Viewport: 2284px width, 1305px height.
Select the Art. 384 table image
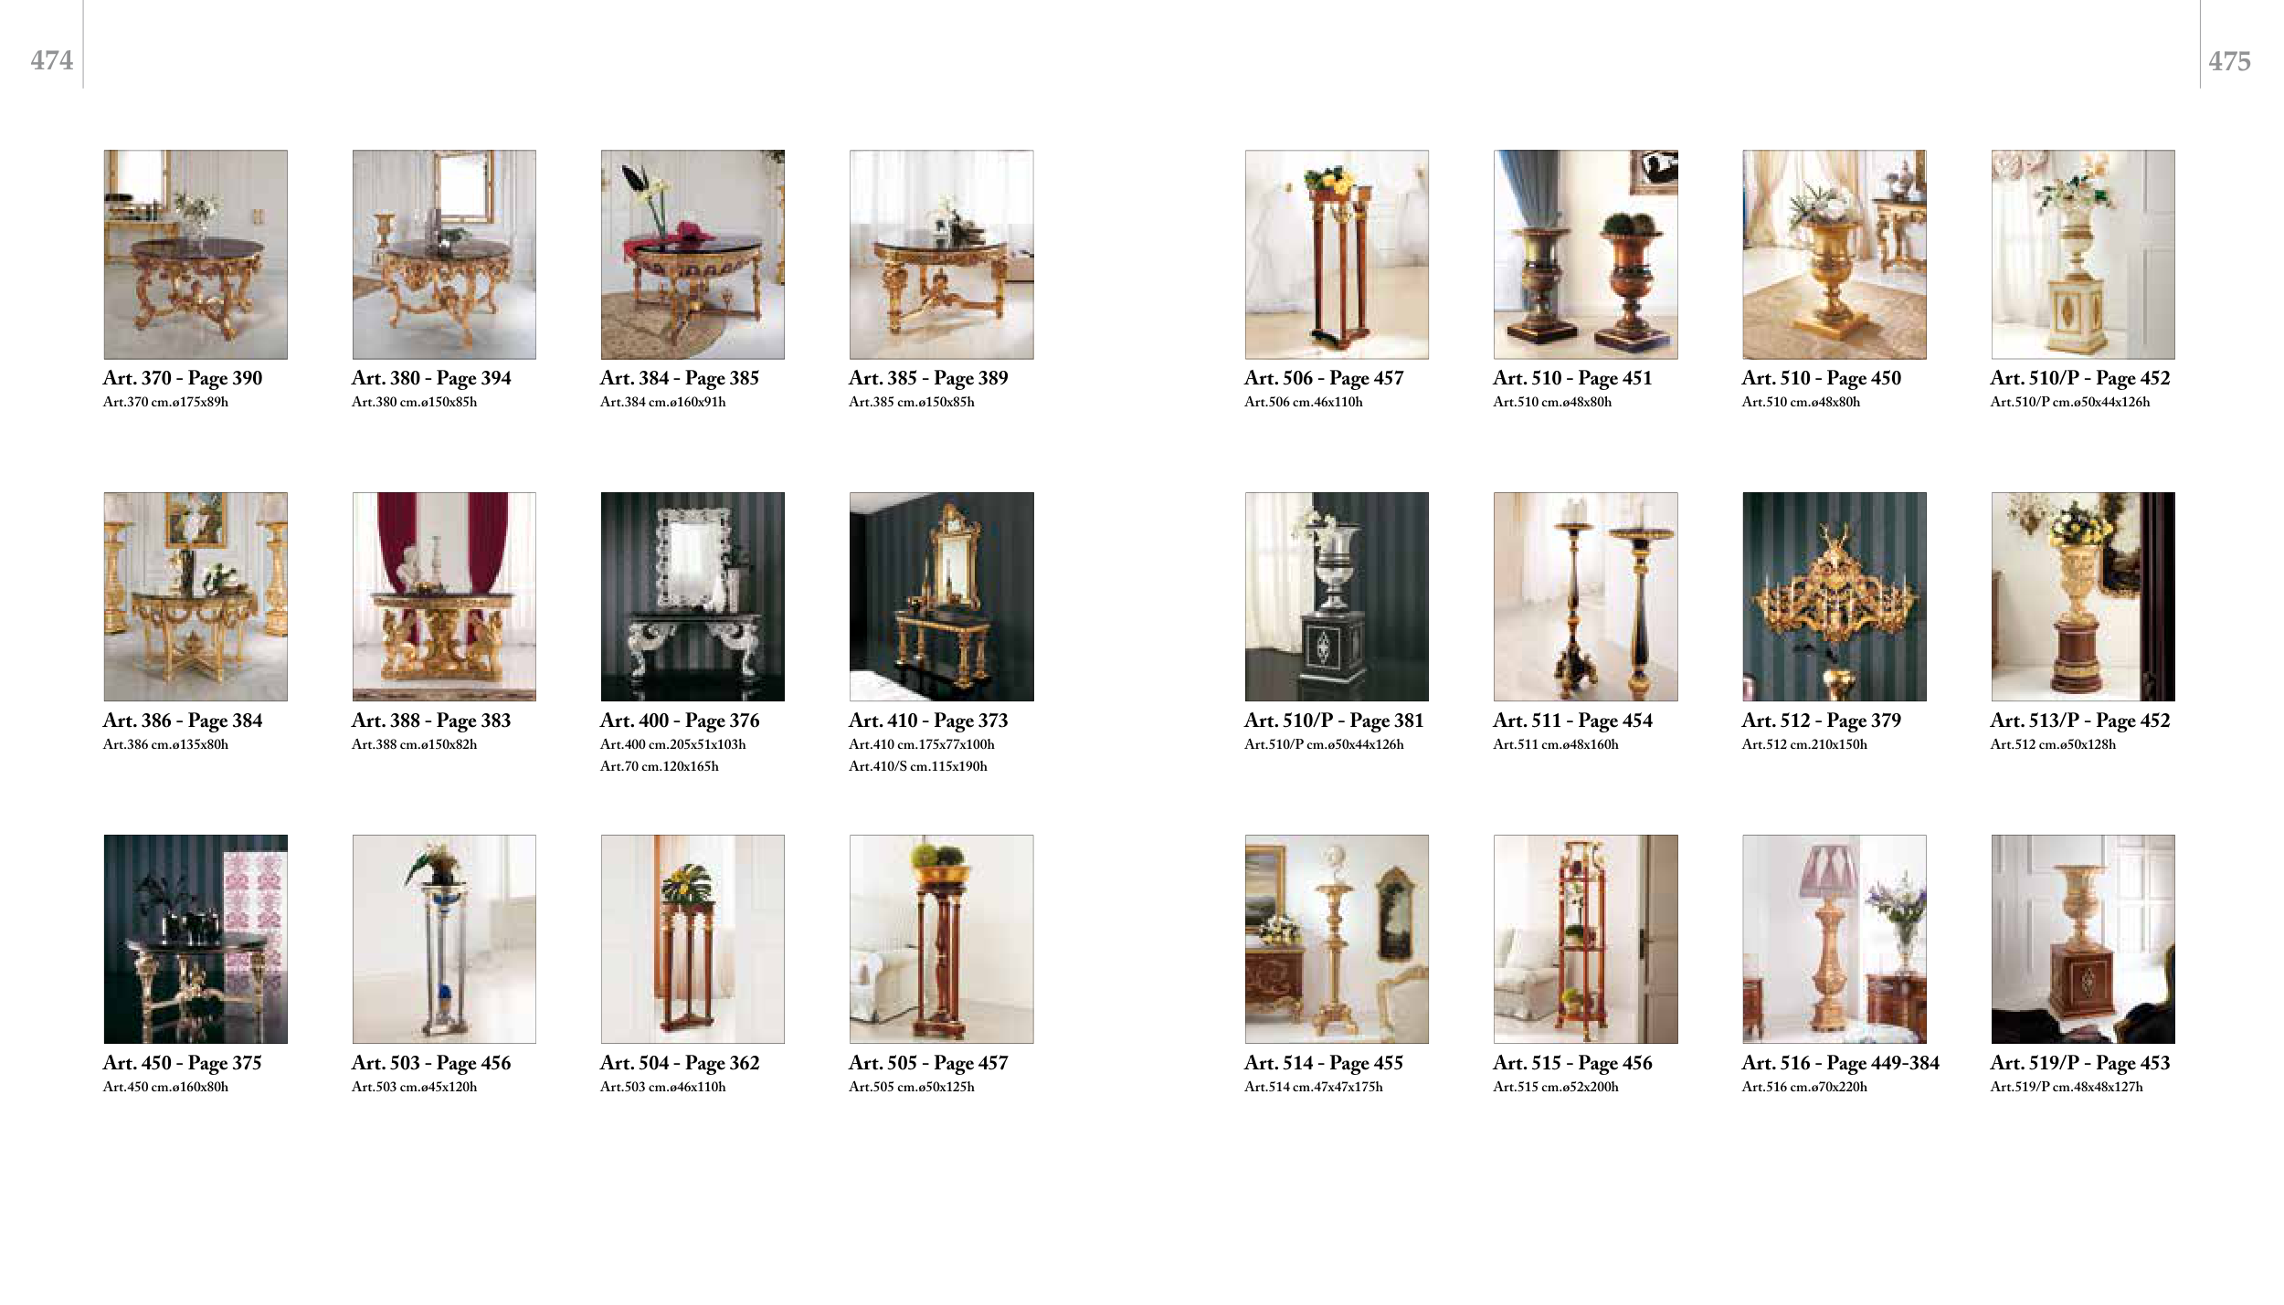tap(693, 254)
